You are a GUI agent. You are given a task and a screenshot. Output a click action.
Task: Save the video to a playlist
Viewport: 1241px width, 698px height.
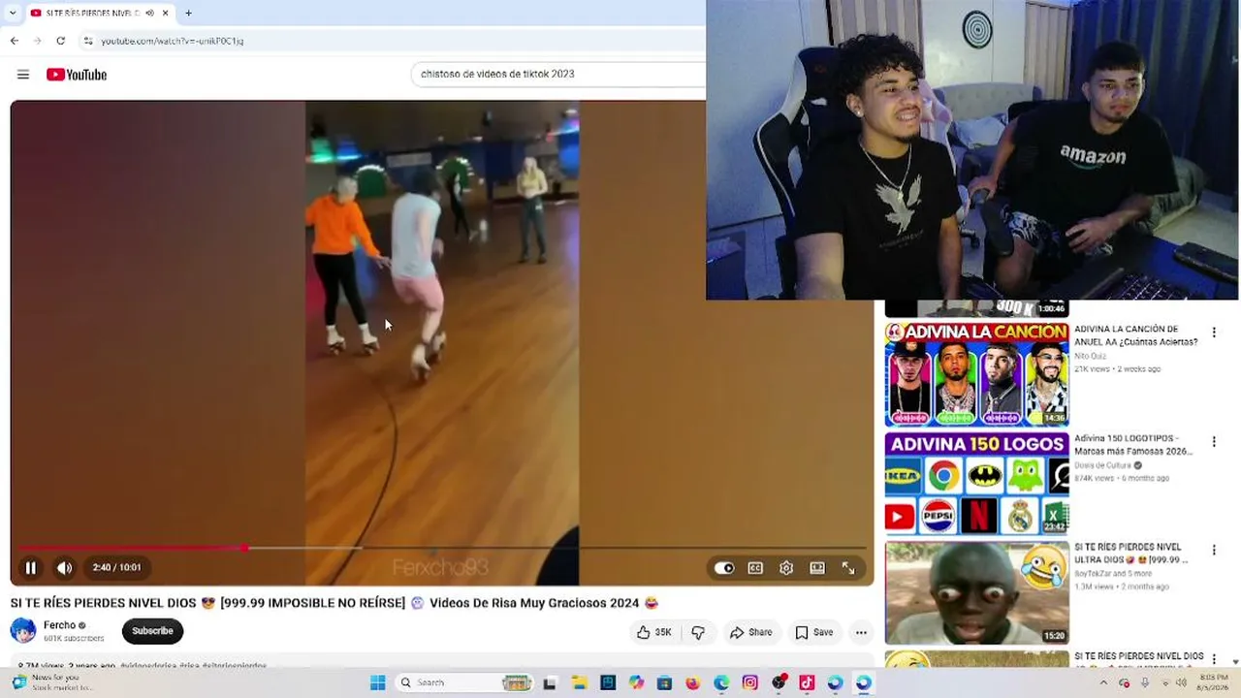(814, 632)
